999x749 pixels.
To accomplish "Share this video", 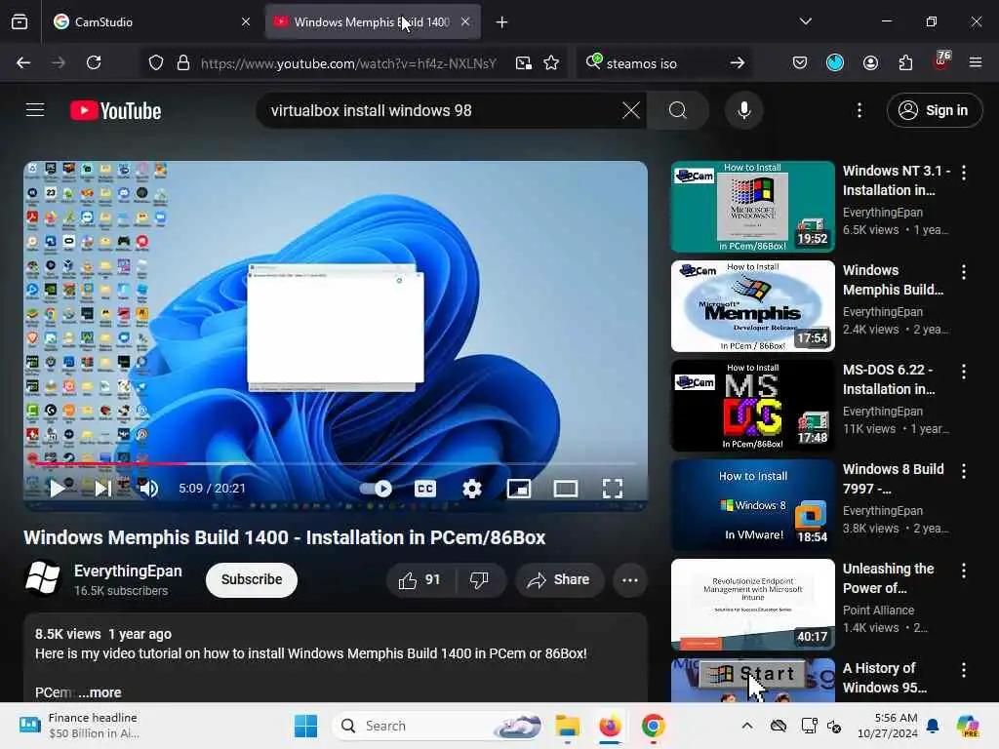I will (x=558, y=579).
